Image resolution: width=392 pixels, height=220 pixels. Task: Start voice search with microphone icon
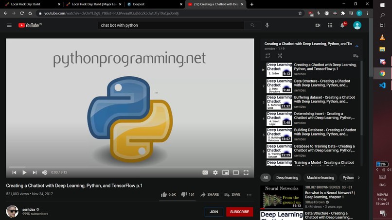coord(267,25)
